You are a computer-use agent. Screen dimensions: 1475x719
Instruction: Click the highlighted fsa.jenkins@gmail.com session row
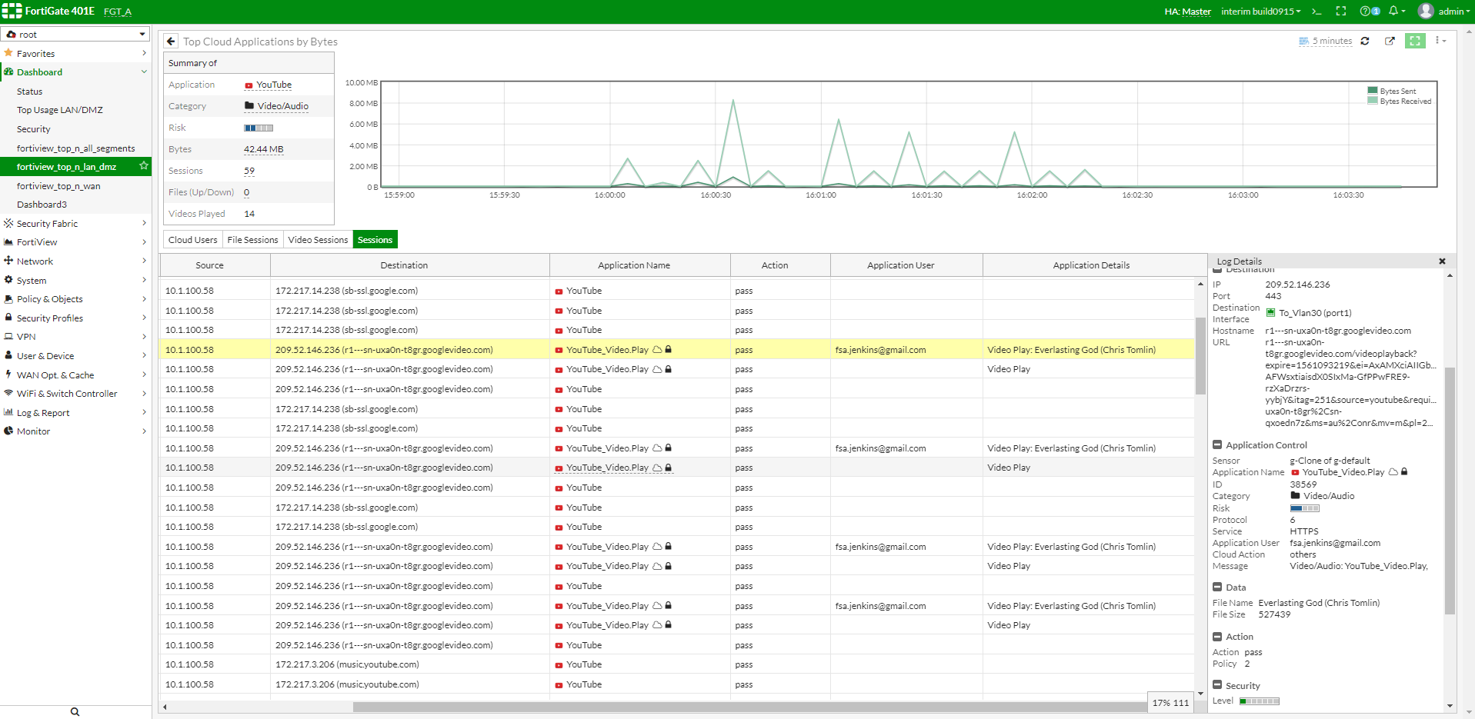click(880, 350)
